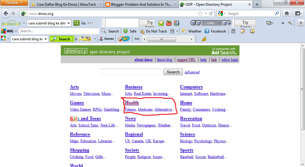The width and height of the screenshot is (305, 167).
Task: Open the Google search engine dropdown
Action: pos(225,14)
